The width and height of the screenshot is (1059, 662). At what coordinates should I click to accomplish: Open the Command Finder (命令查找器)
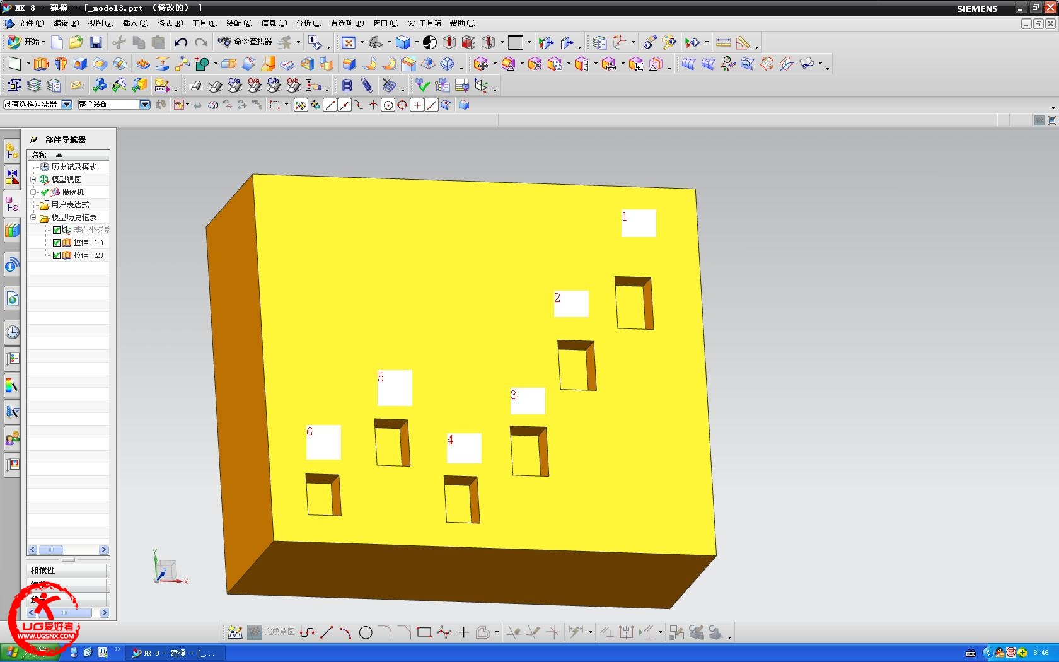tap(245, 42)
